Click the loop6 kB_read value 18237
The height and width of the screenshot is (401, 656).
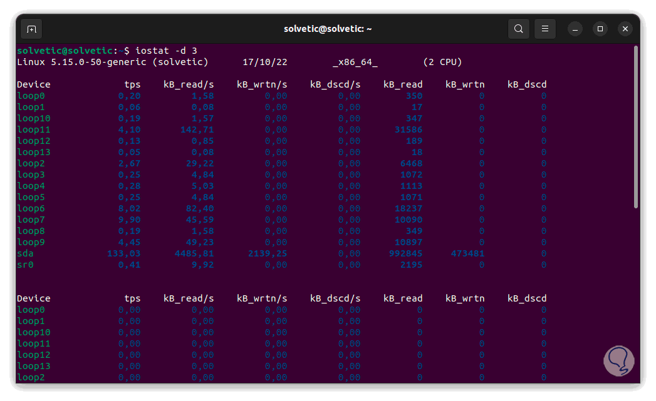[x=409, y=209]
